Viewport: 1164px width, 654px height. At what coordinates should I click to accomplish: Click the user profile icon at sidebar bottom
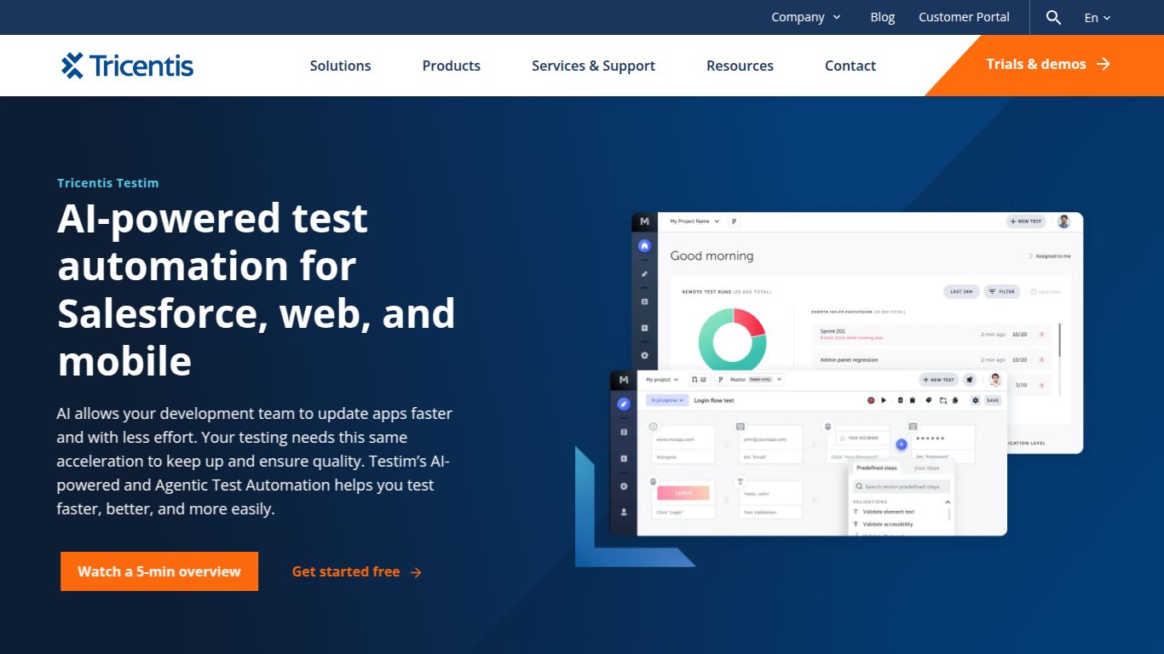(x=624, y=512)
